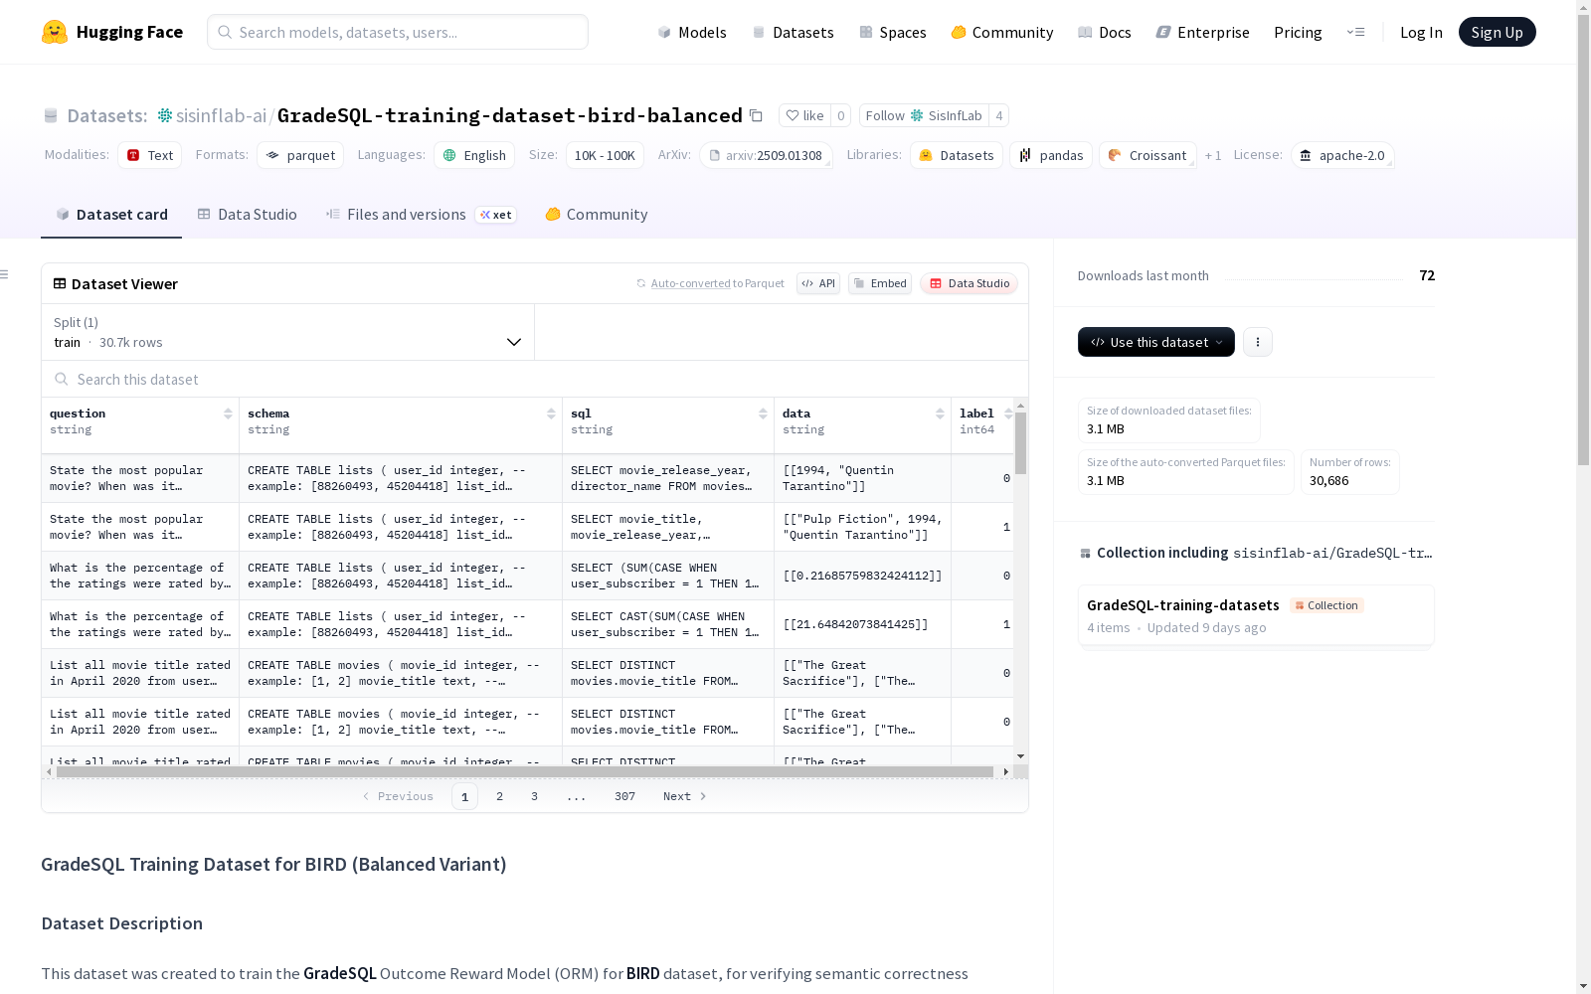
Task: Switch to the Data Studio tab
Action: tap(247, 215)
